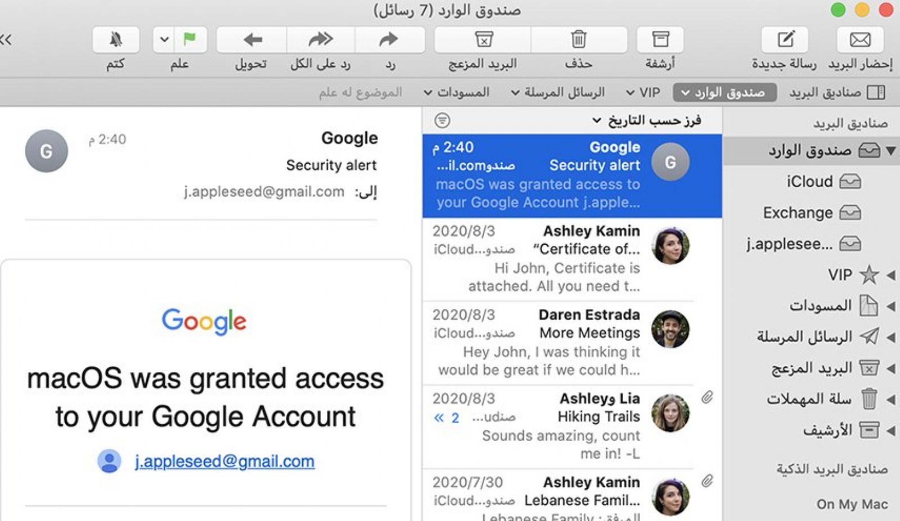Open Daren Estrada More Meetings message
900x521 pixels.
[x=572, y=343]
